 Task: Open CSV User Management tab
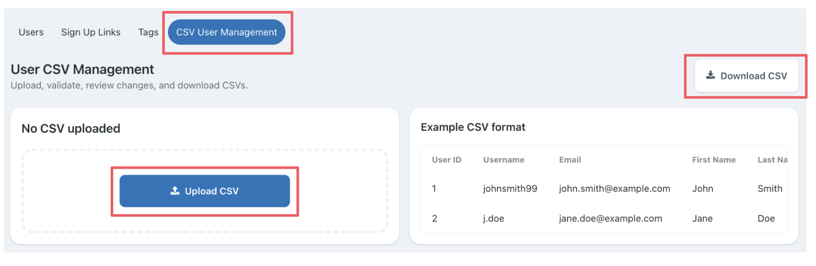point(227,32)
